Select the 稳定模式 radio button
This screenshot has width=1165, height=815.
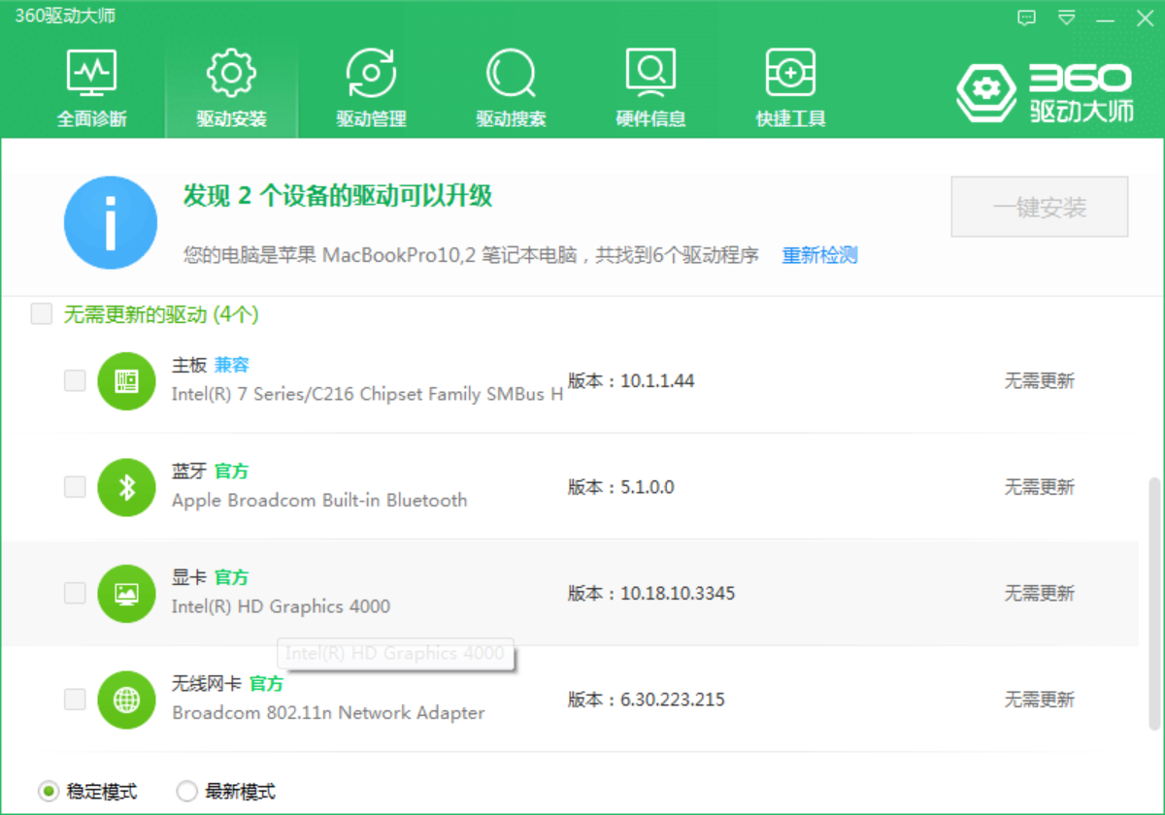49,792
